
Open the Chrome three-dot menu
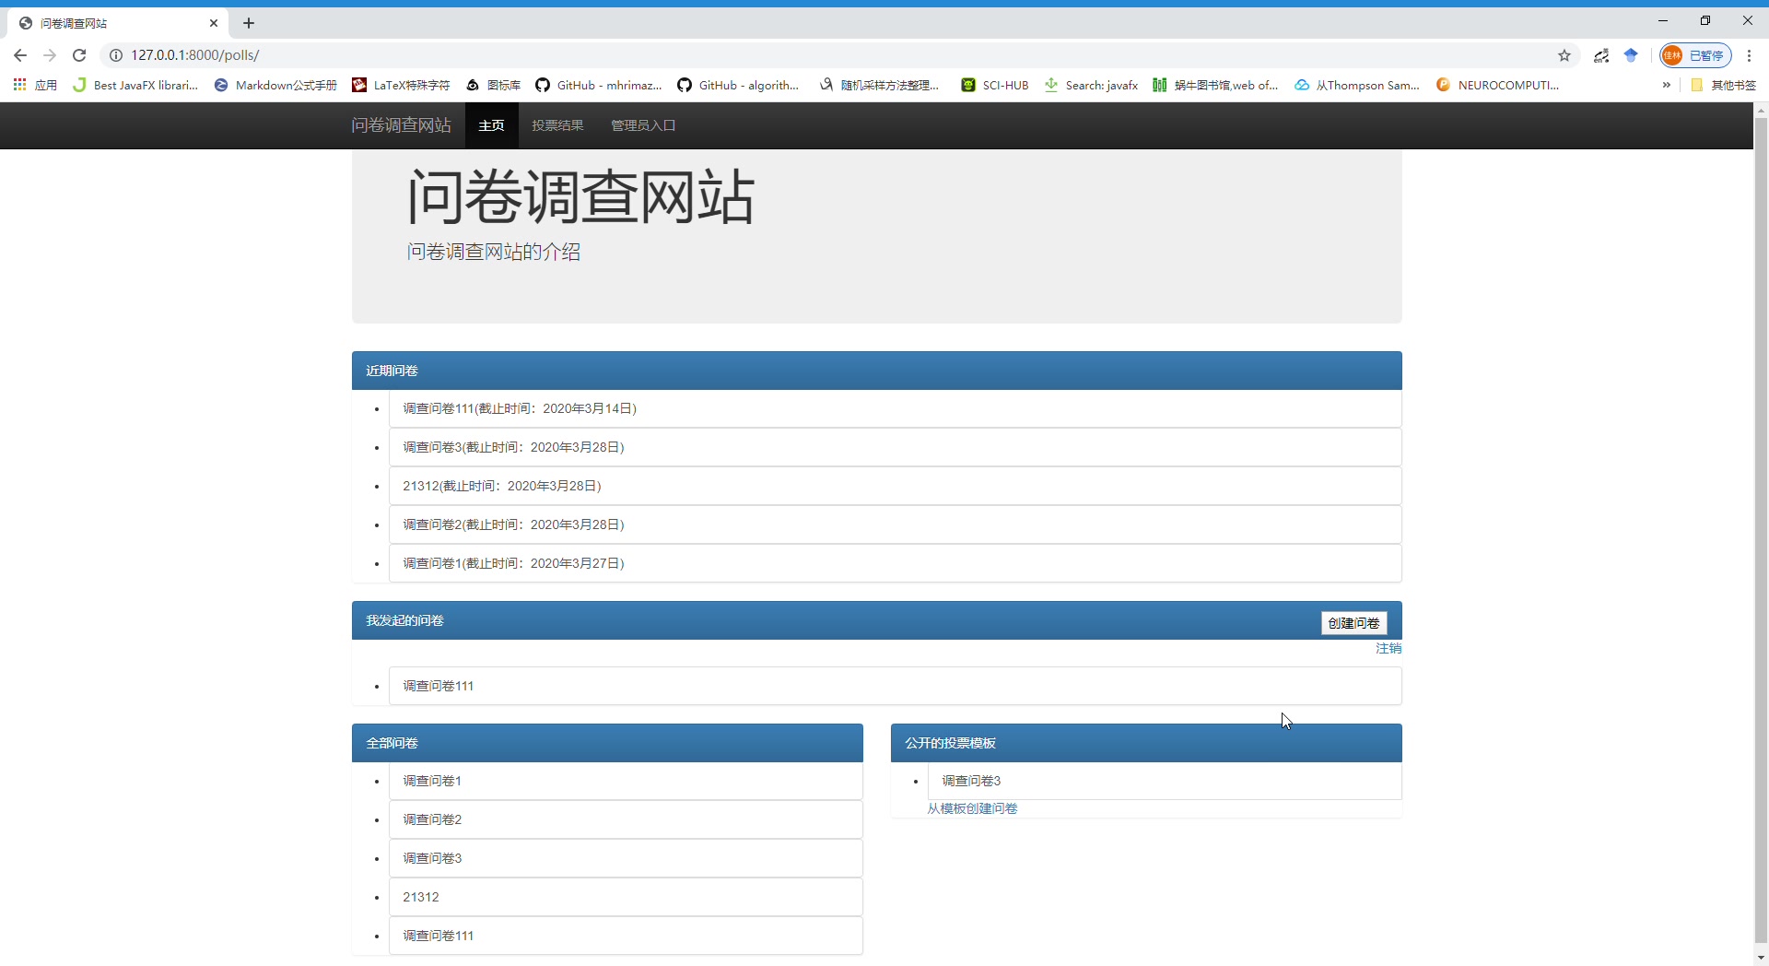1749,55
